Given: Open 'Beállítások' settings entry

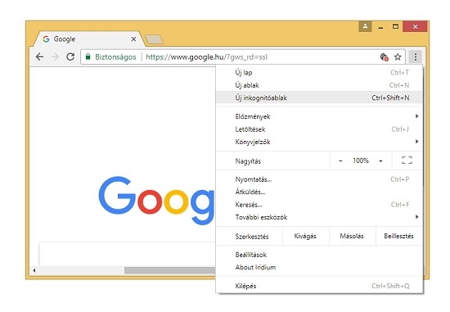Looking at the screenshot, I should 319,255.
